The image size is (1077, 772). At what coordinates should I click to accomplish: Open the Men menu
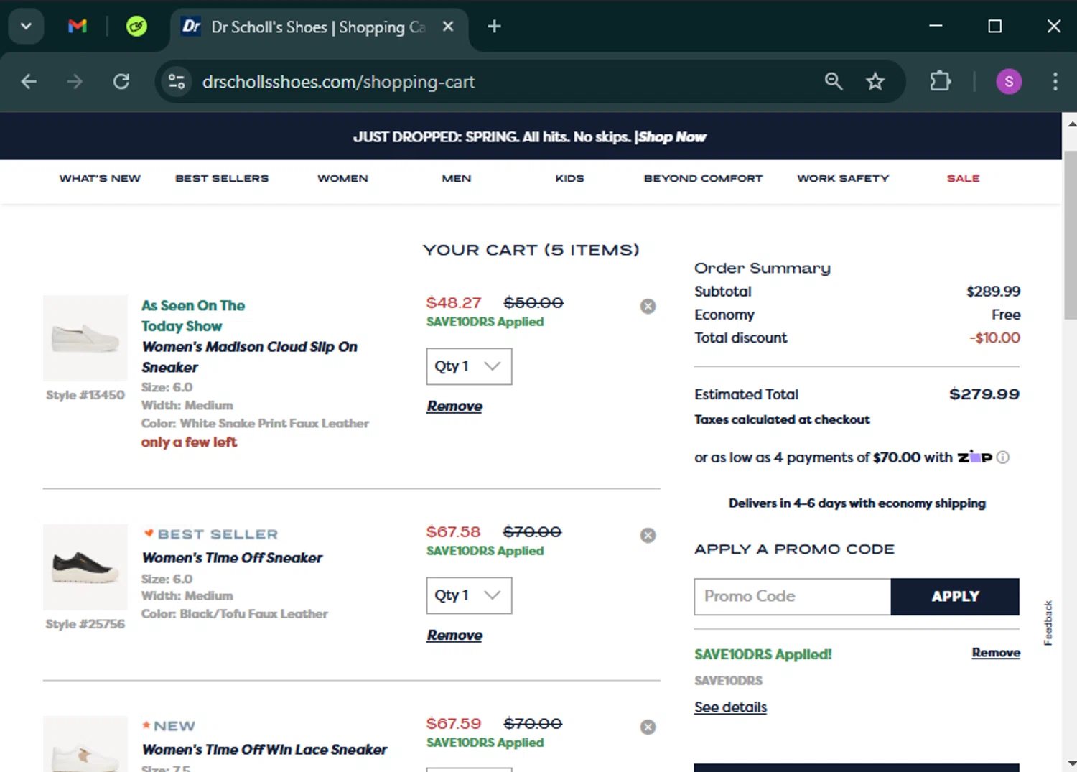pos(457,178)
